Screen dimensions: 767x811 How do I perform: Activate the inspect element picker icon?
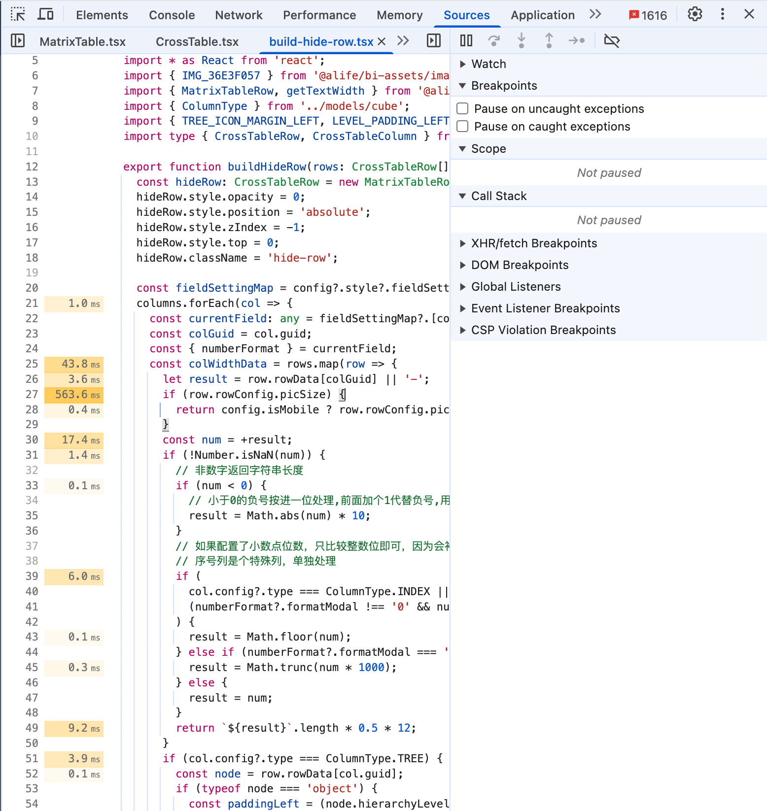(18, 14)
